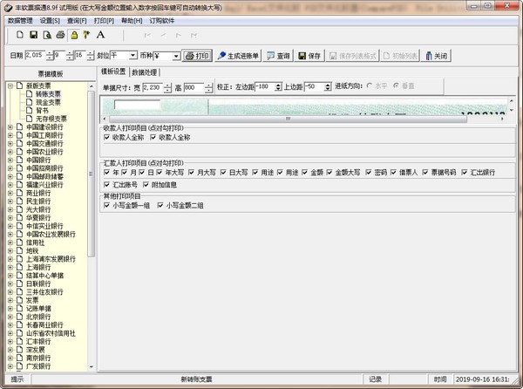Select 转账支票 in the template tree
The width and height of the screenshot is (523, 389).
point(48,93)
